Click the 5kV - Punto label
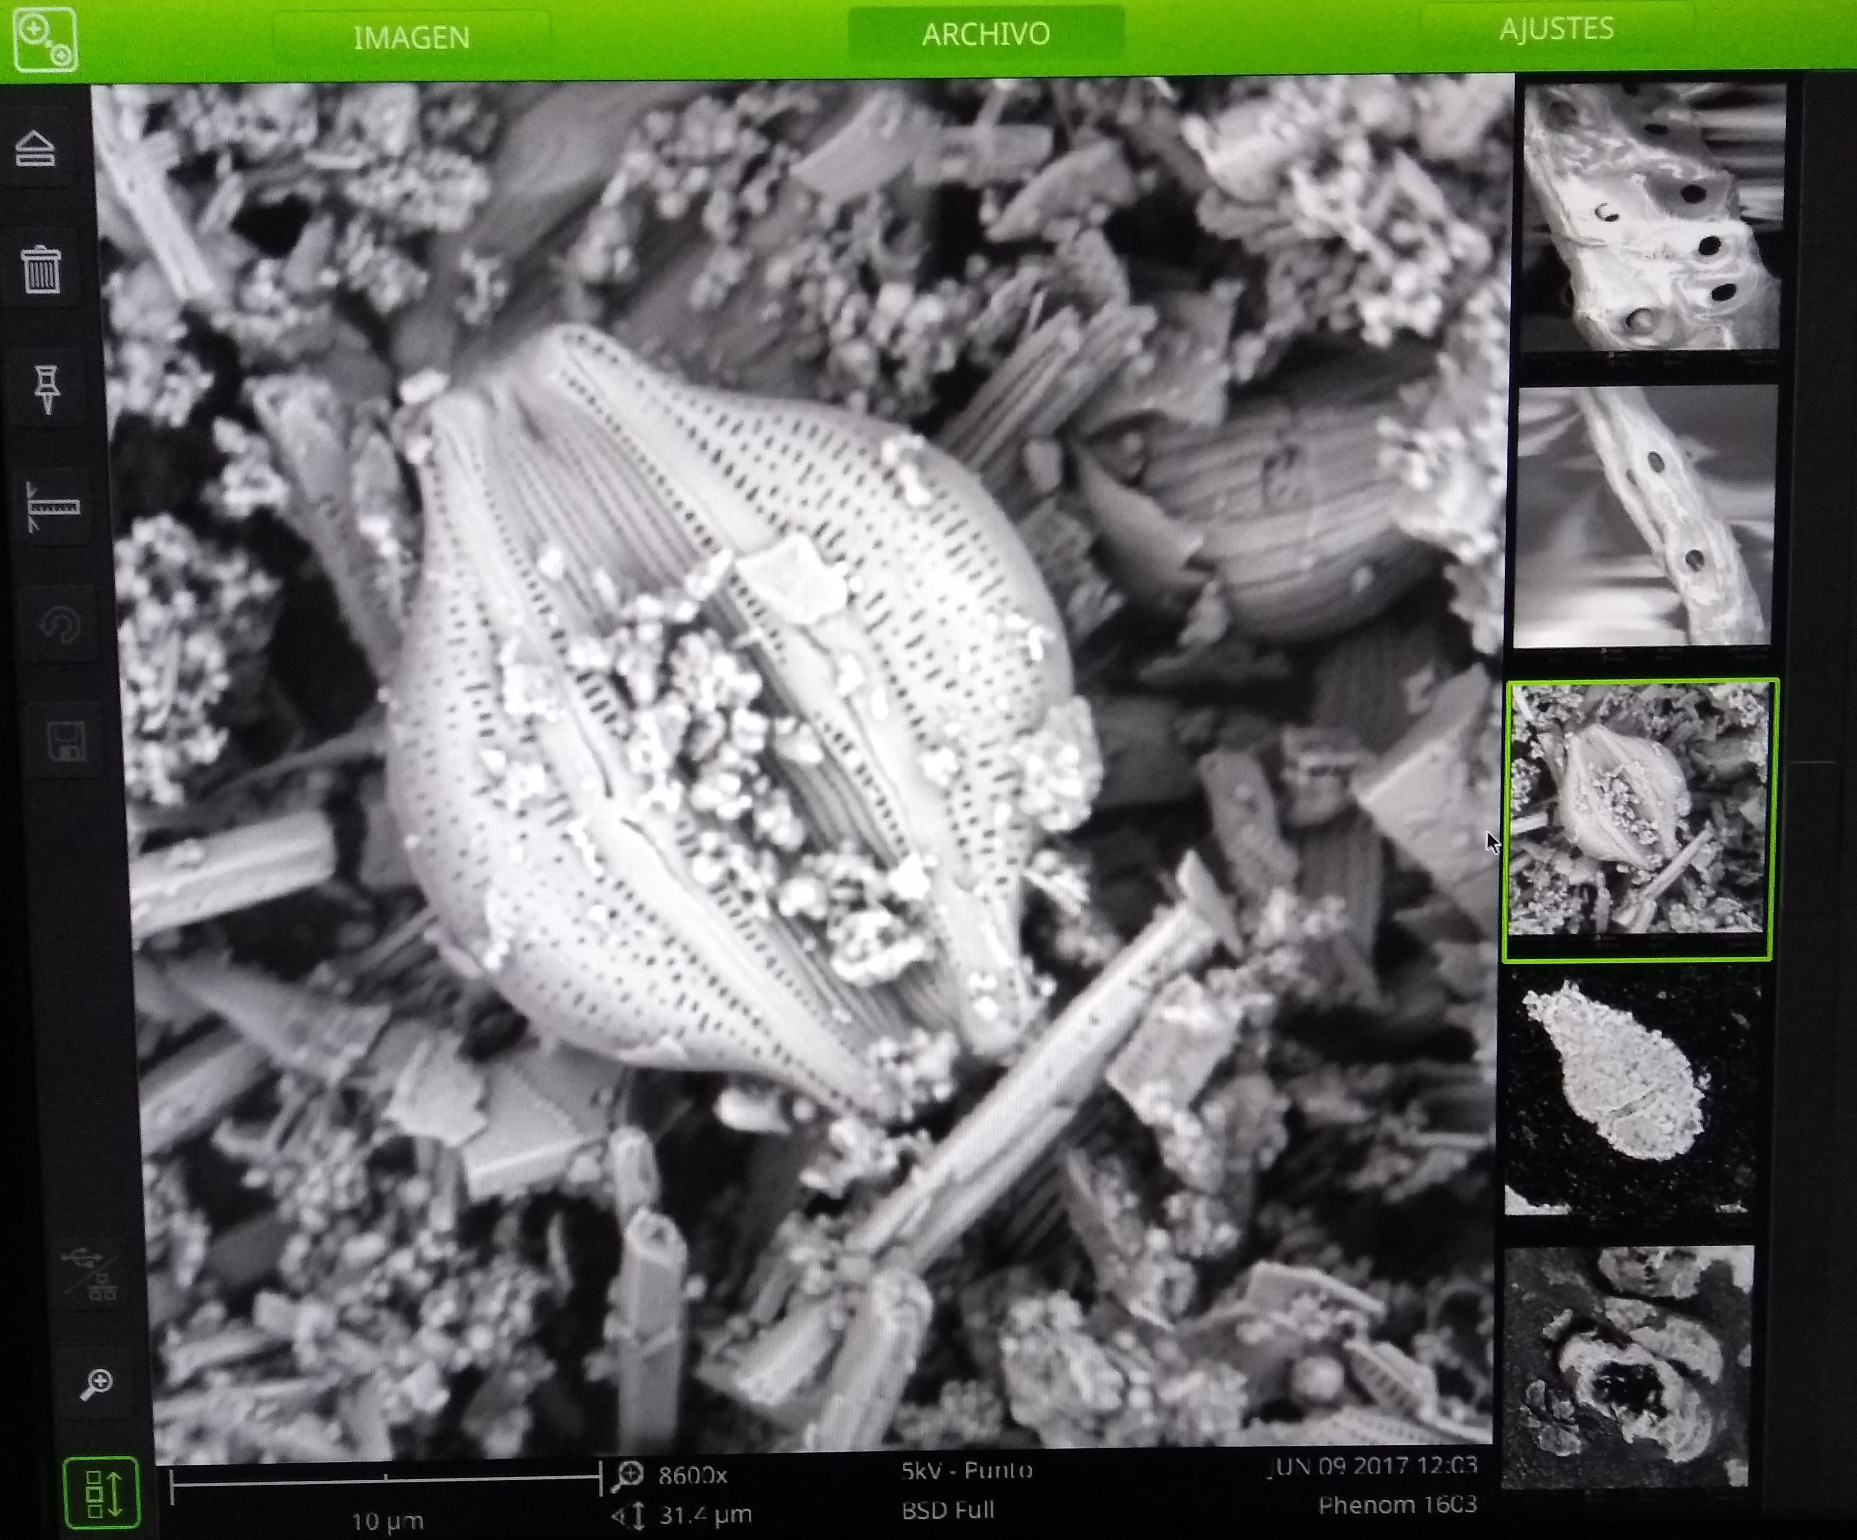 [x=966, y=1470]
